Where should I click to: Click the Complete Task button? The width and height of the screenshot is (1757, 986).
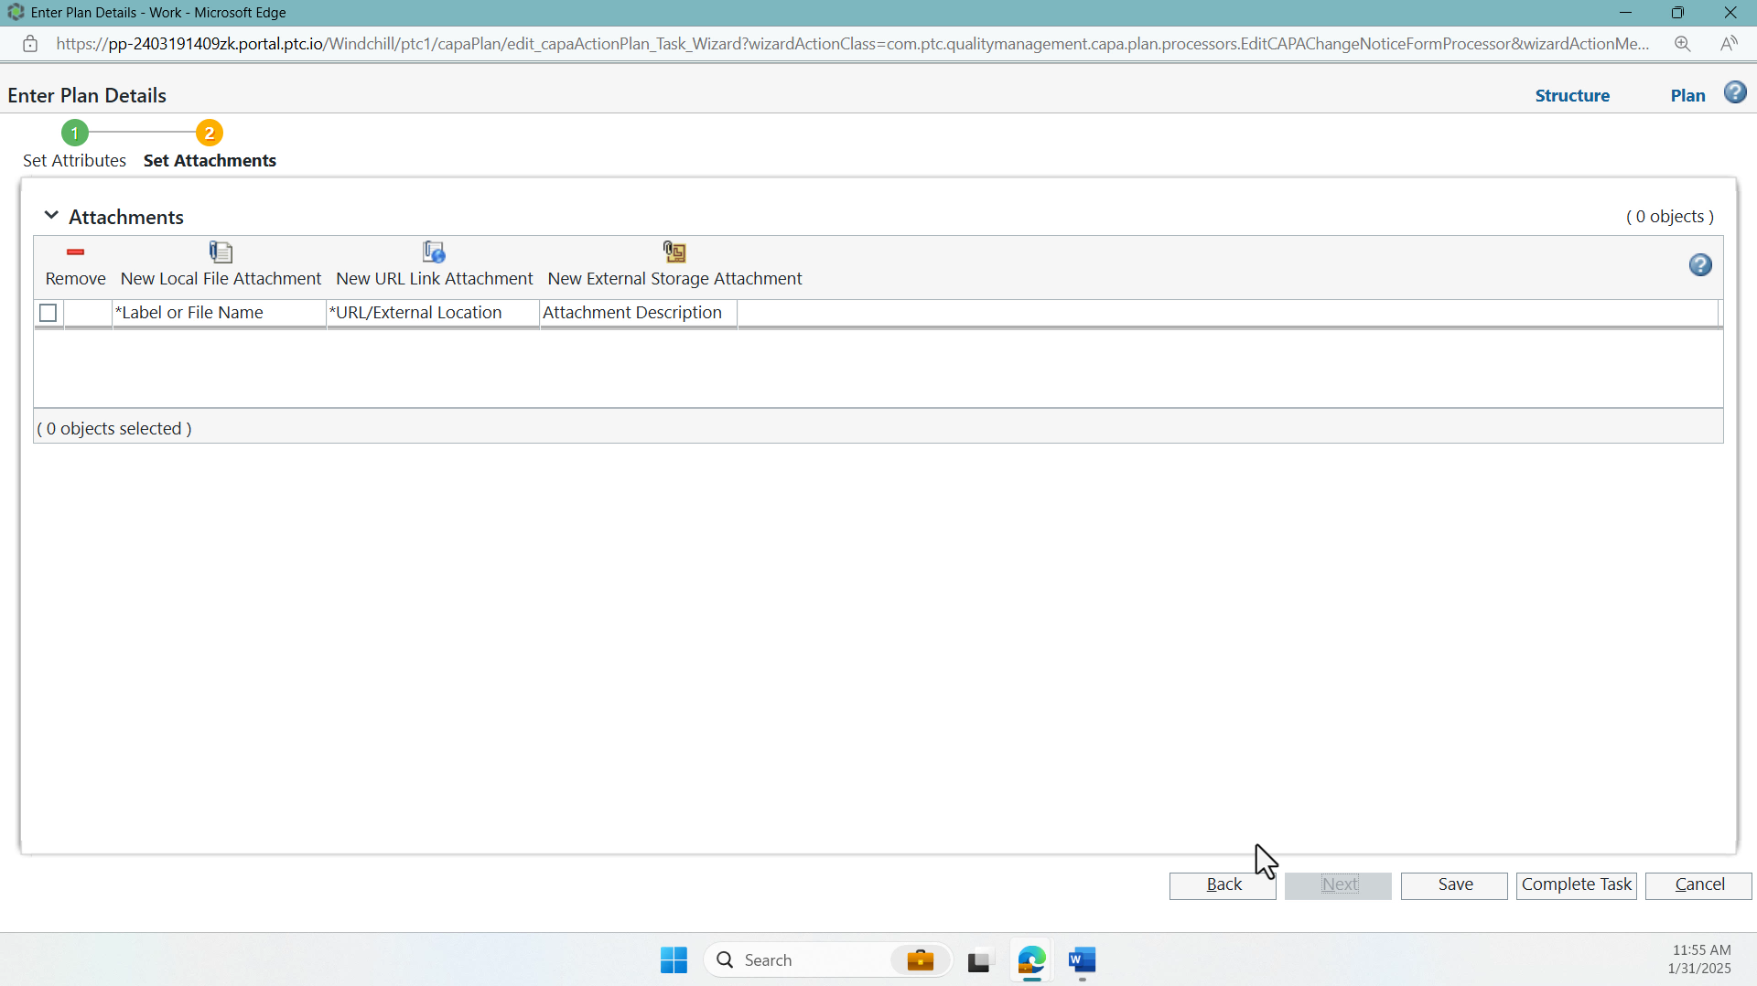[x=1577, y=884]
